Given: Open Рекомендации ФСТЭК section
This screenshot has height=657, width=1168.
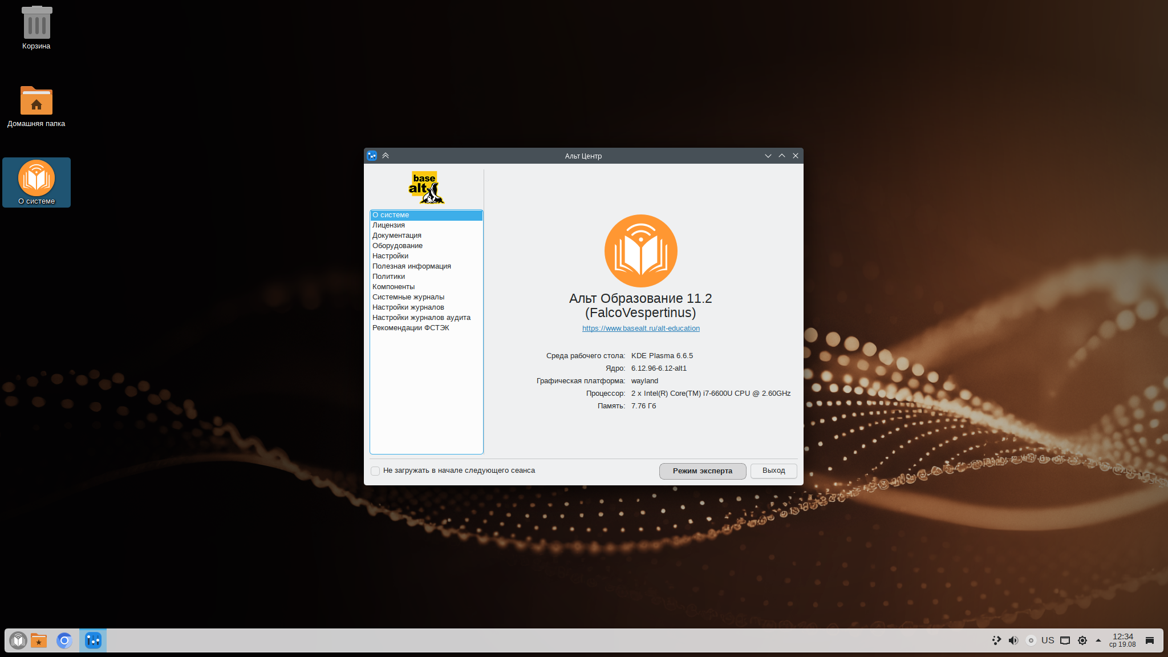Looking at the screenshot, I should tap(427, 328).
